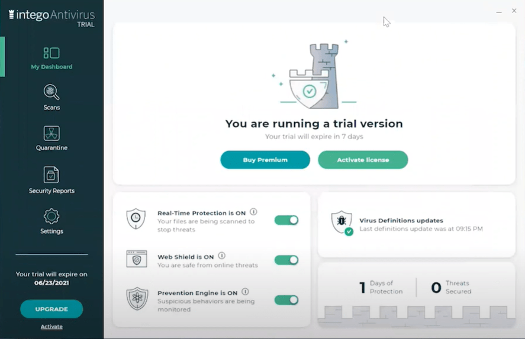Click 'Prevention Engine is ON' text
Viewport: 525px width, 339px height.
198,293
